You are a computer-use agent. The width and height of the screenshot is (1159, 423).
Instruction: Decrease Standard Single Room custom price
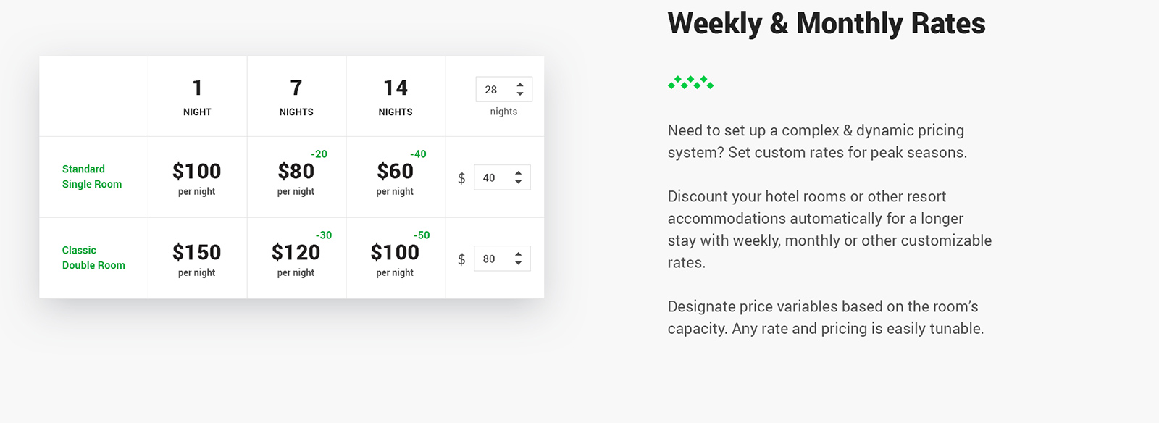518,182
